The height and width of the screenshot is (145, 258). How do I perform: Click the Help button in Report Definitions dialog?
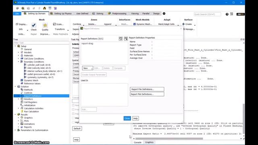pos(135,118)
